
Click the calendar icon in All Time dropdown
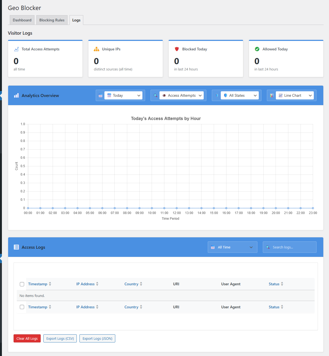click(x=213, y=247)
